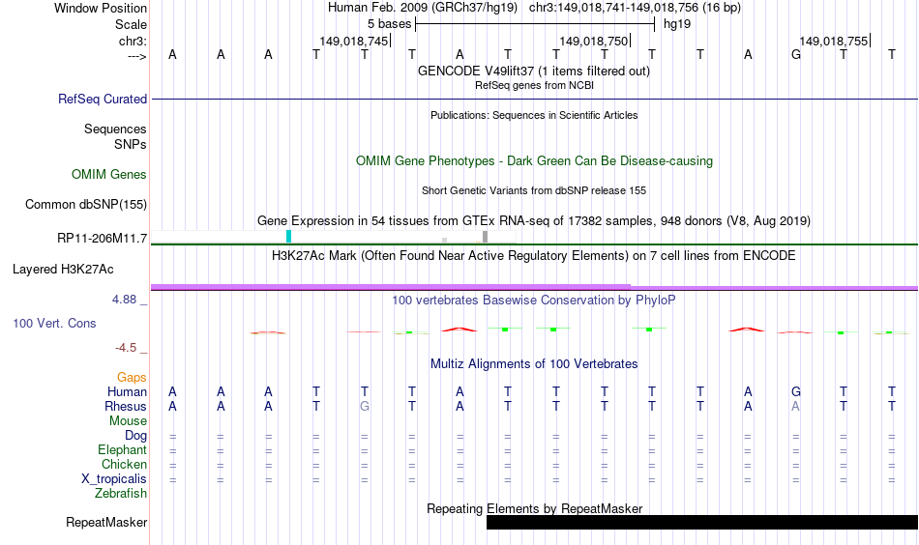Click the Repeating Elements by RepeatMasker title
This screenshot has height=545, width=919.
534,508
